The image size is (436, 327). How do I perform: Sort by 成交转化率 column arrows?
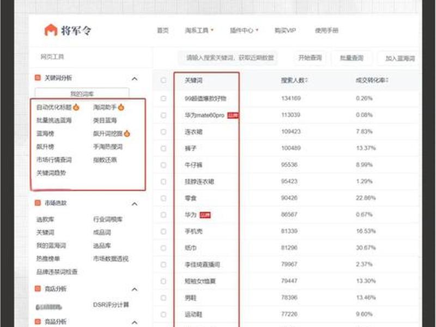tap(387, 80)
